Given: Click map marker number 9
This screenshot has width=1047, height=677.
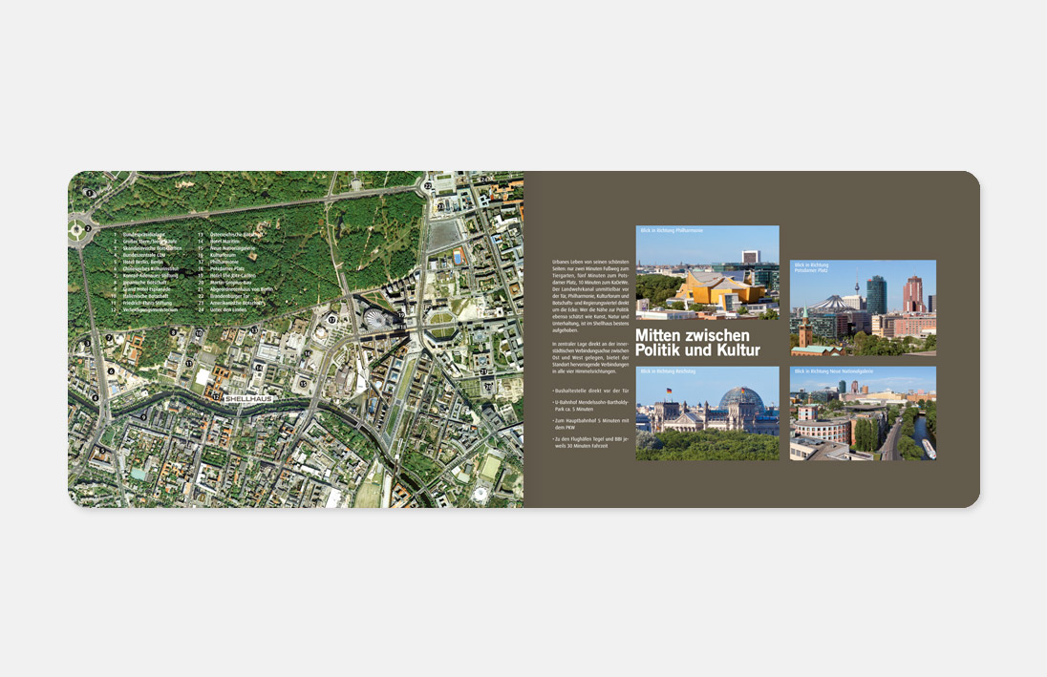Looking at the screenshot, I should (143, 417).
